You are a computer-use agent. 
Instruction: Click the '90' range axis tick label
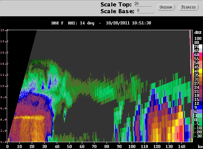119,146
